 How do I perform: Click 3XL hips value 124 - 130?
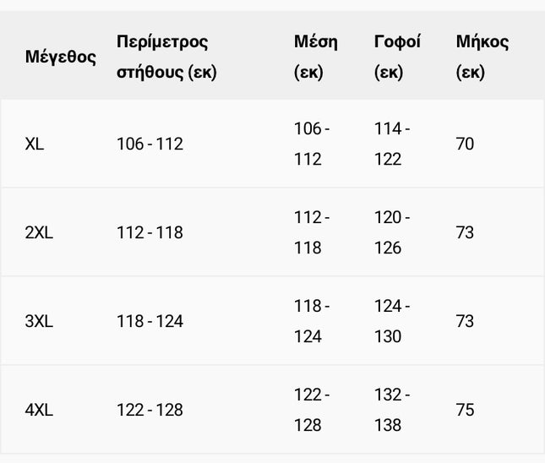[391, 322]
